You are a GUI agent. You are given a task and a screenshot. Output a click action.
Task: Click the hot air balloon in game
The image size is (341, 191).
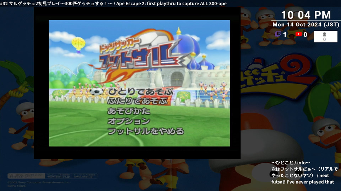[x=78, y=45]
